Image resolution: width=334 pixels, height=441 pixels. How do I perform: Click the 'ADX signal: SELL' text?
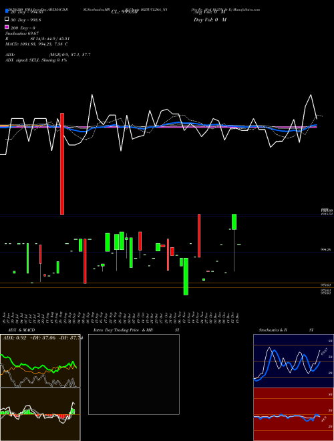[x=23, y=60]
